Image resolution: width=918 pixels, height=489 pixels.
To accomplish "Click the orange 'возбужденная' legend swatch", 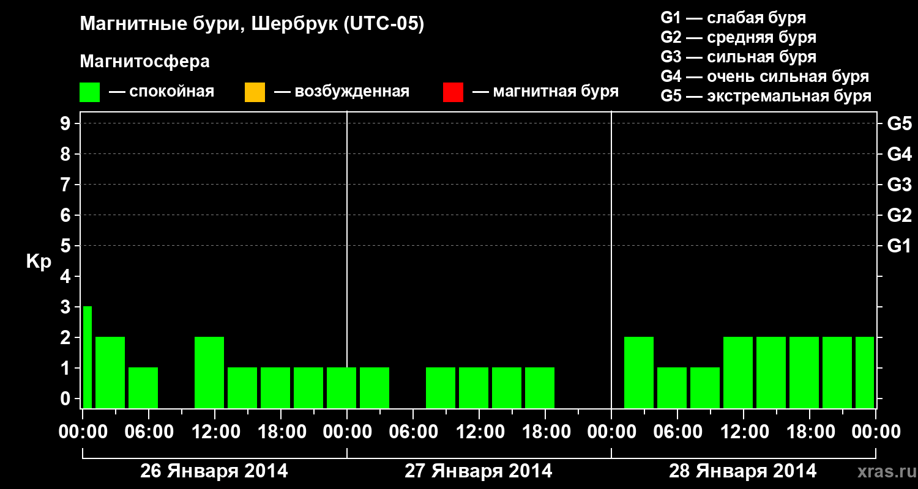I will (x=255, y=92).
